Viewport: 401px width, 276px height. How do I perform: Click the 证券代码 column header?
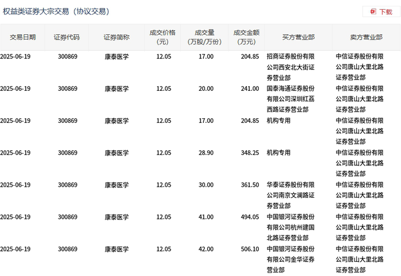(x=66, y=37)
